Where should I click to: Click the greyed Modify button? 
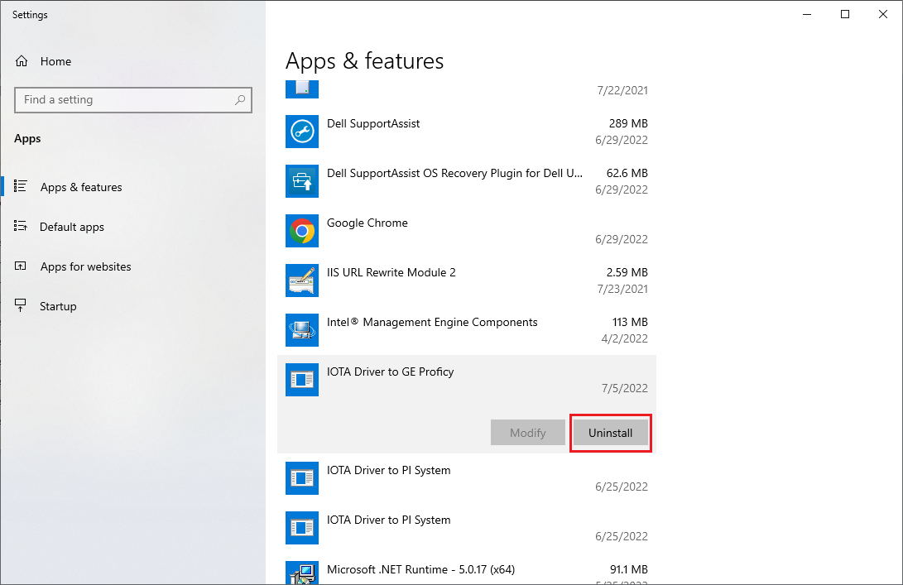527,433
